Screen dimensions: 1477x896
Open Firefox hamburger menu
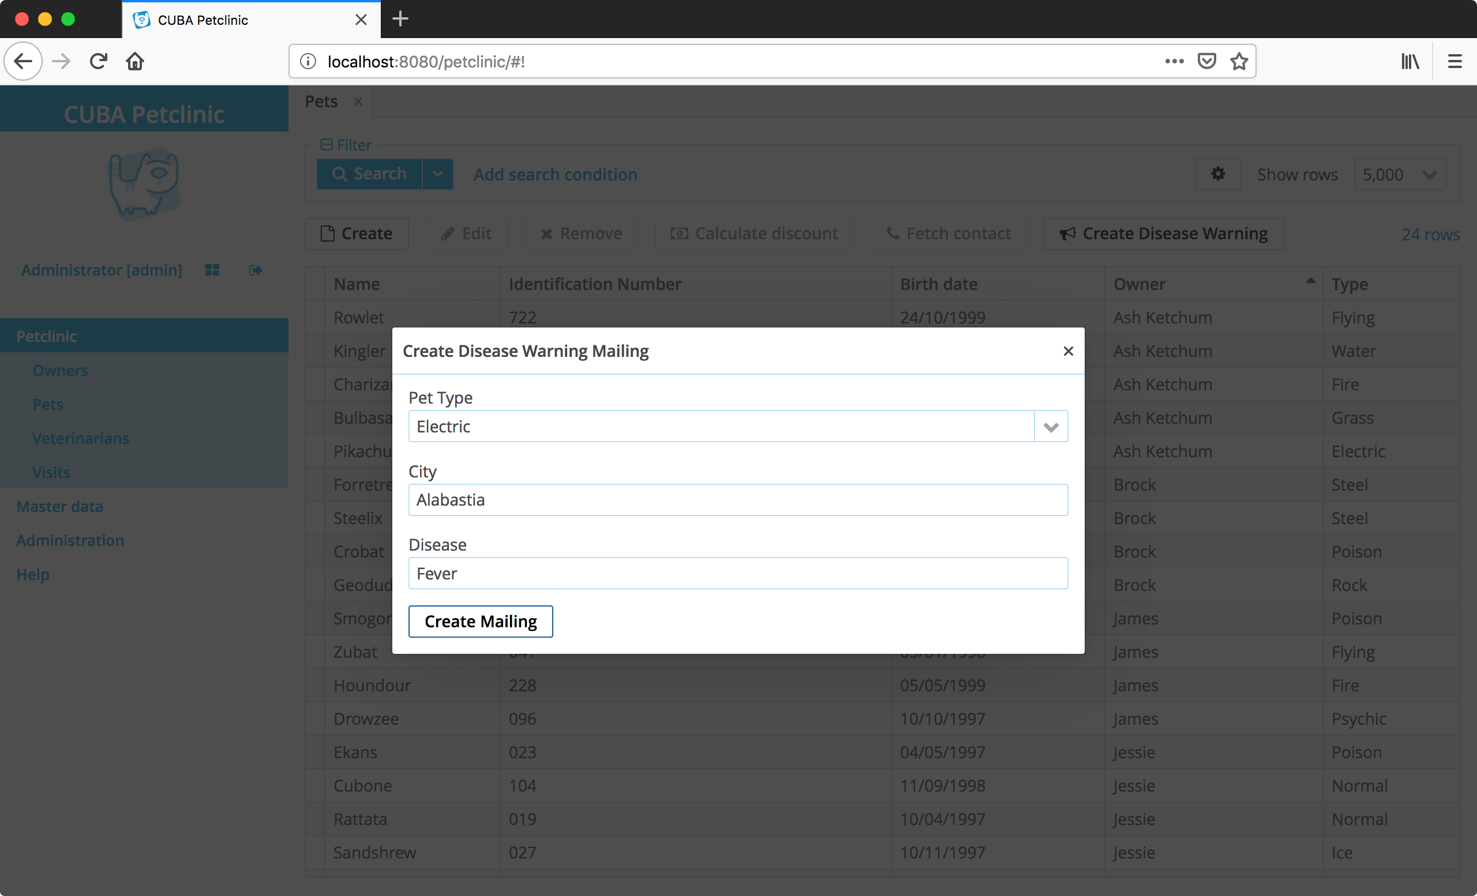(x=1454, y=61)
